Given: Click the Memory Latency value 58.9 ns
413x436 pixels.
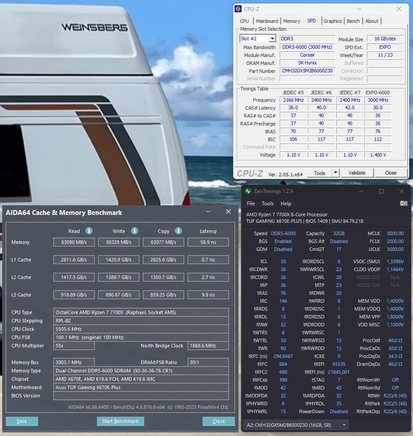Looking at the screenshot, I should click(208, 242).
